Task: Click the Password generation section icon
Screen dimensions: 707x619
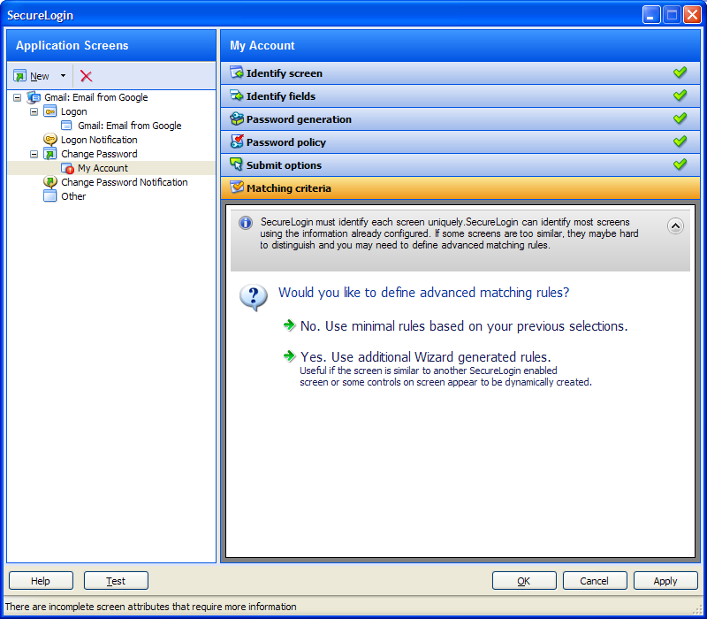Action: 236,119
